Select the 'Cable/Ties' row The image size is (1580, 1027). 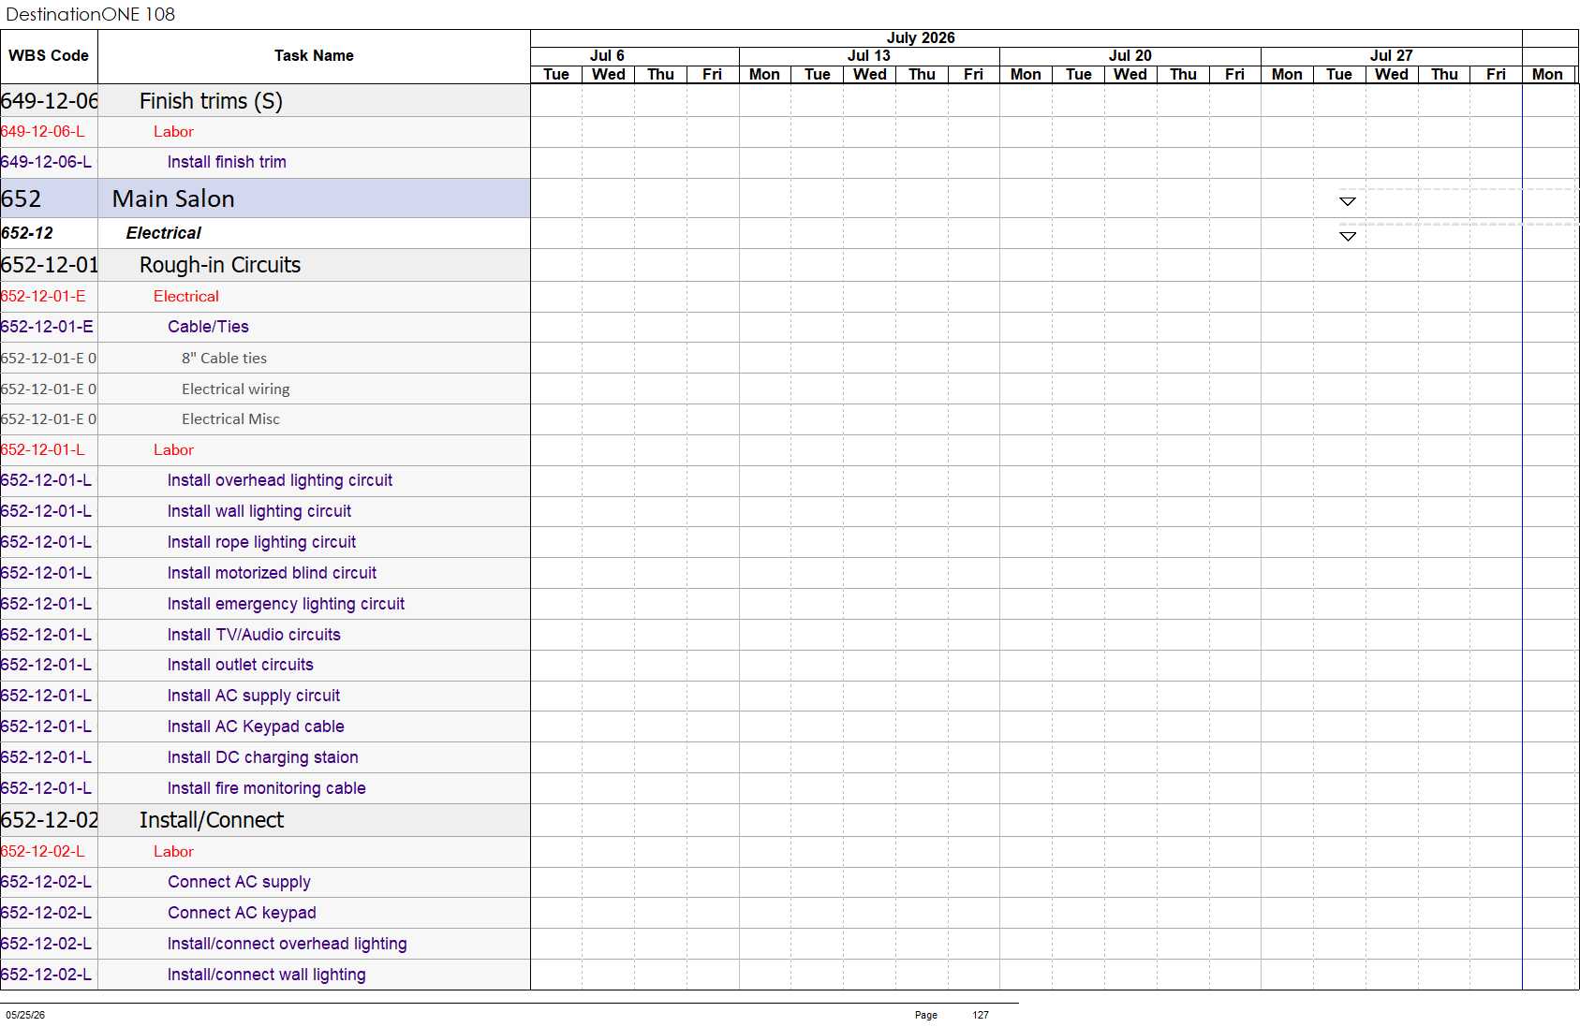point(265,327)
